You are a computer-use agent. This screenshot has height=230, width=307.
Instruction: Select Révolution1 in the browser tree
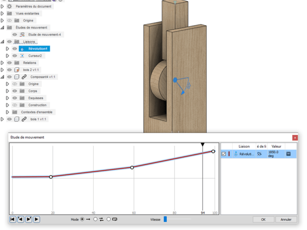click(x=37, y=49)
